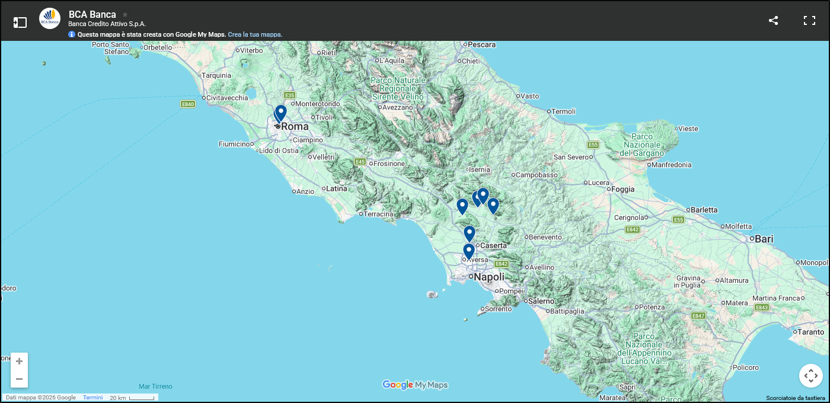The height and width of the screenshot is (403, 830).
Task: Enter fullscreen view of the map
Action: [809, 20]
